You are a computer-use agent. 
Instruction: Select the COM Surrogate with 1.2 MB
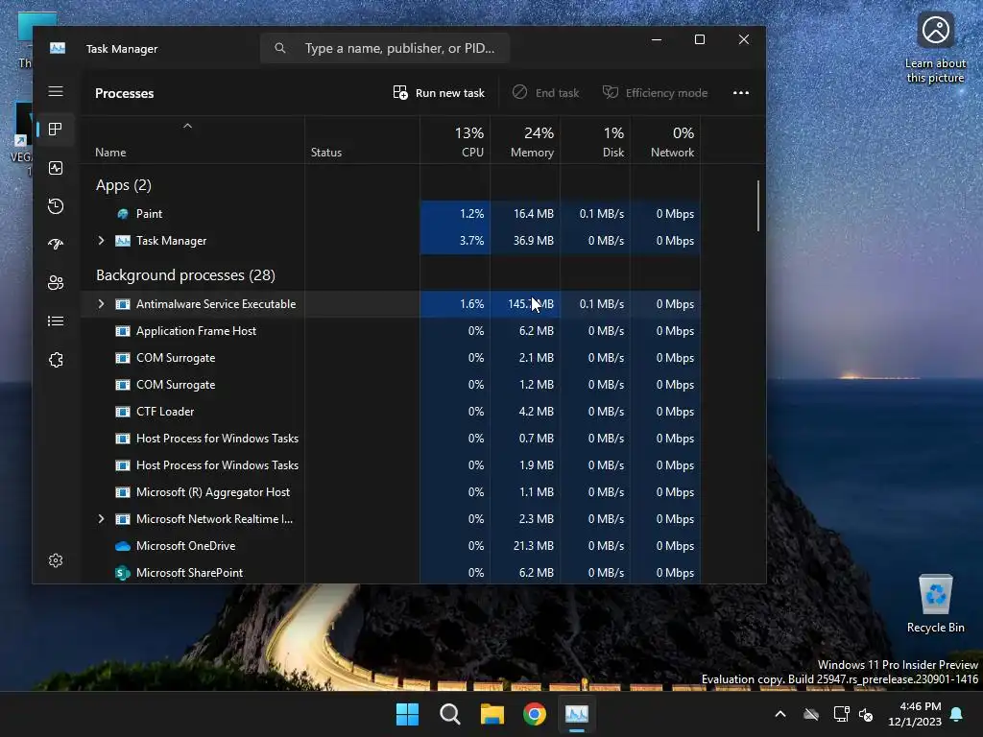coord(391,385)
